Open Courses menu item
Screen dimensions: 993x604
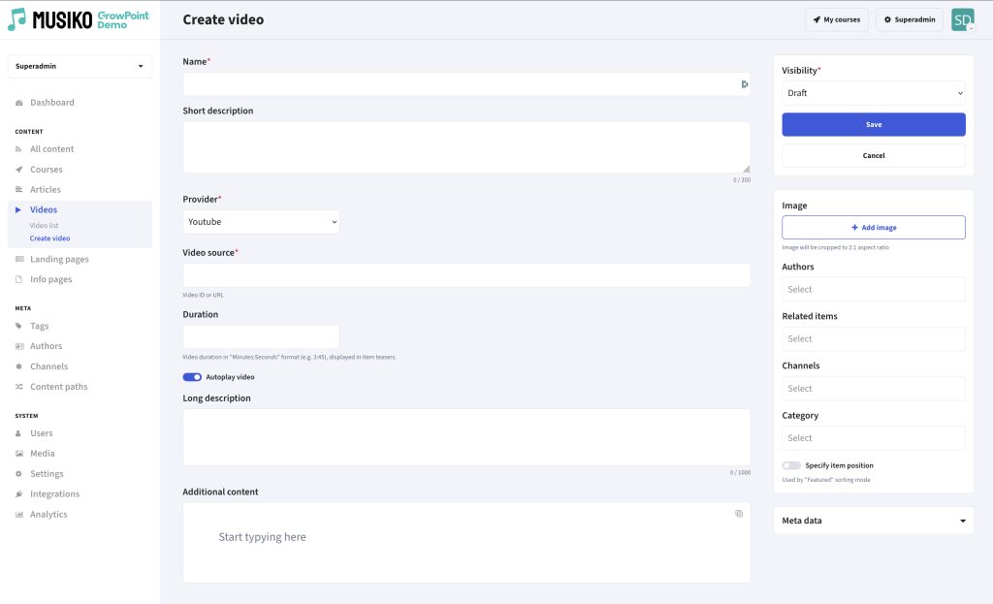coord(47,170)
